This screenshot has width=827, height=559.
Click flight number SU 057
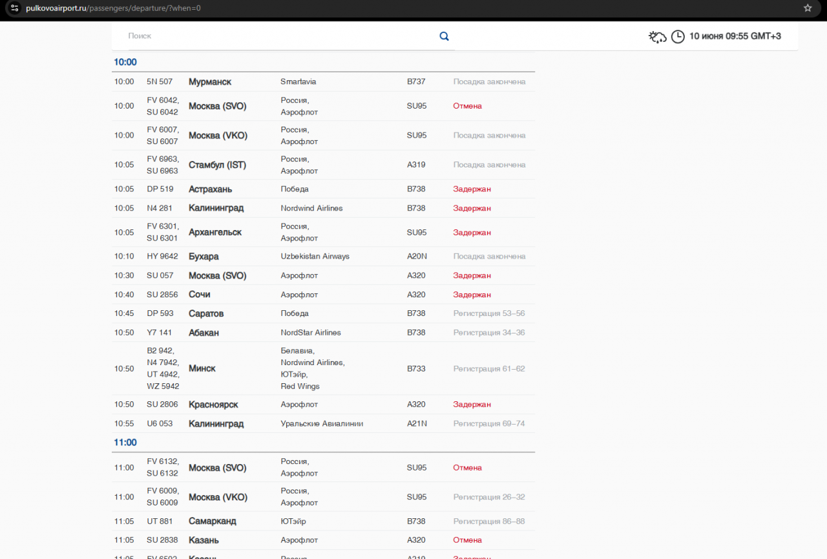coord(160,275)
